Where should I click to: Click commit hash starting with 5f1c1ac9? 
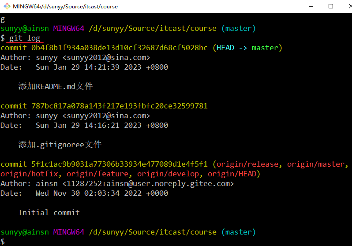(119, 164)
